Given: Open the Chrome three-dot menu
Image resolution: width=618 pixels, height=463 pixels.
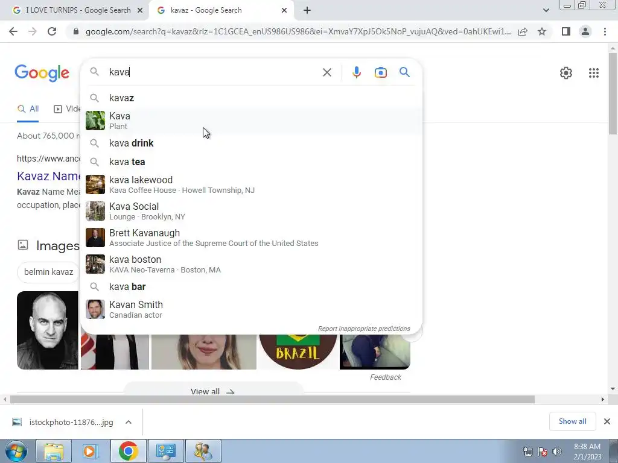Looking at the screenshot, I should tap(605, 31).
